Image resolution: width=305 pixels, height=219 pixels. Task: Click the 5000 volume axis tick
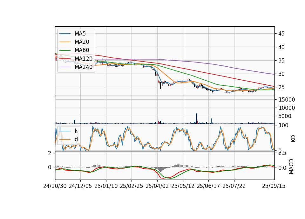pos(285,116)
